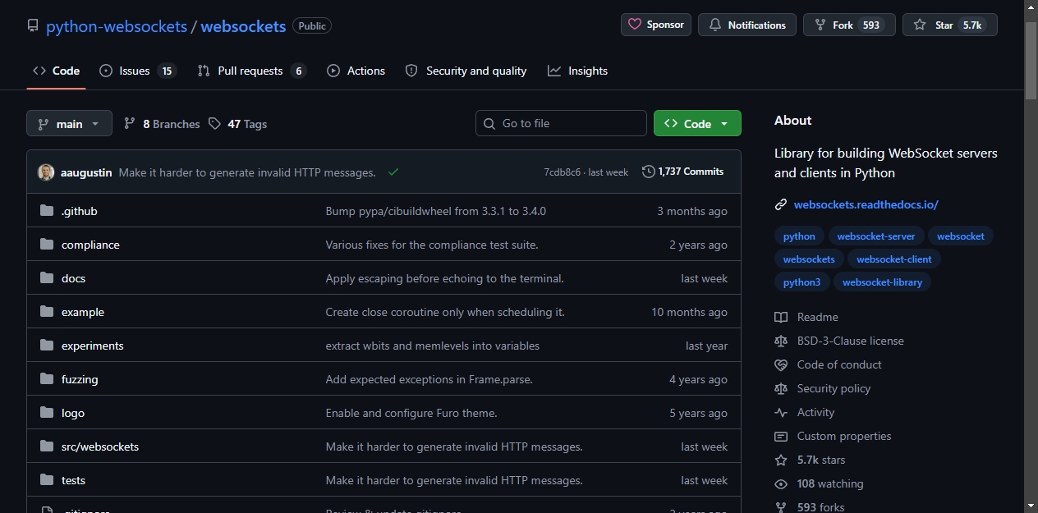
Task: Click the Sponsor heart button
Action: click(656, 25)
